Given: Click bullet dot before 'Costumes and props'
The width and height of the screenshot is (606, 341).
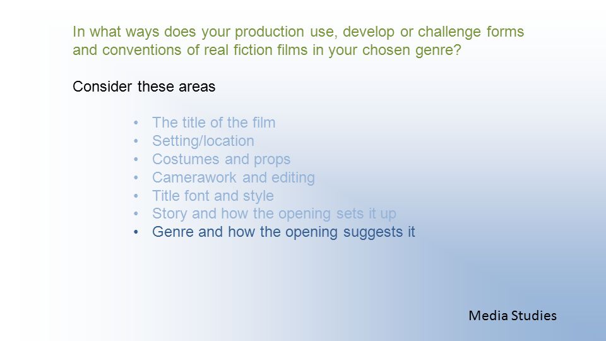Looking at the screenshot, I should 136,160.
